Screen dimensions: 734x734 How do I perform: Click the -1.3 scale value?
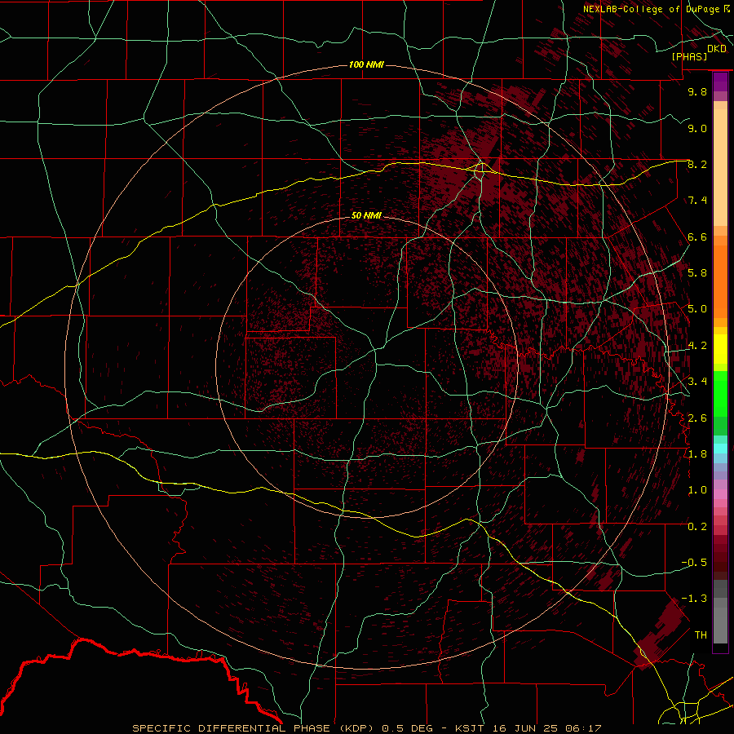point(694,599)
